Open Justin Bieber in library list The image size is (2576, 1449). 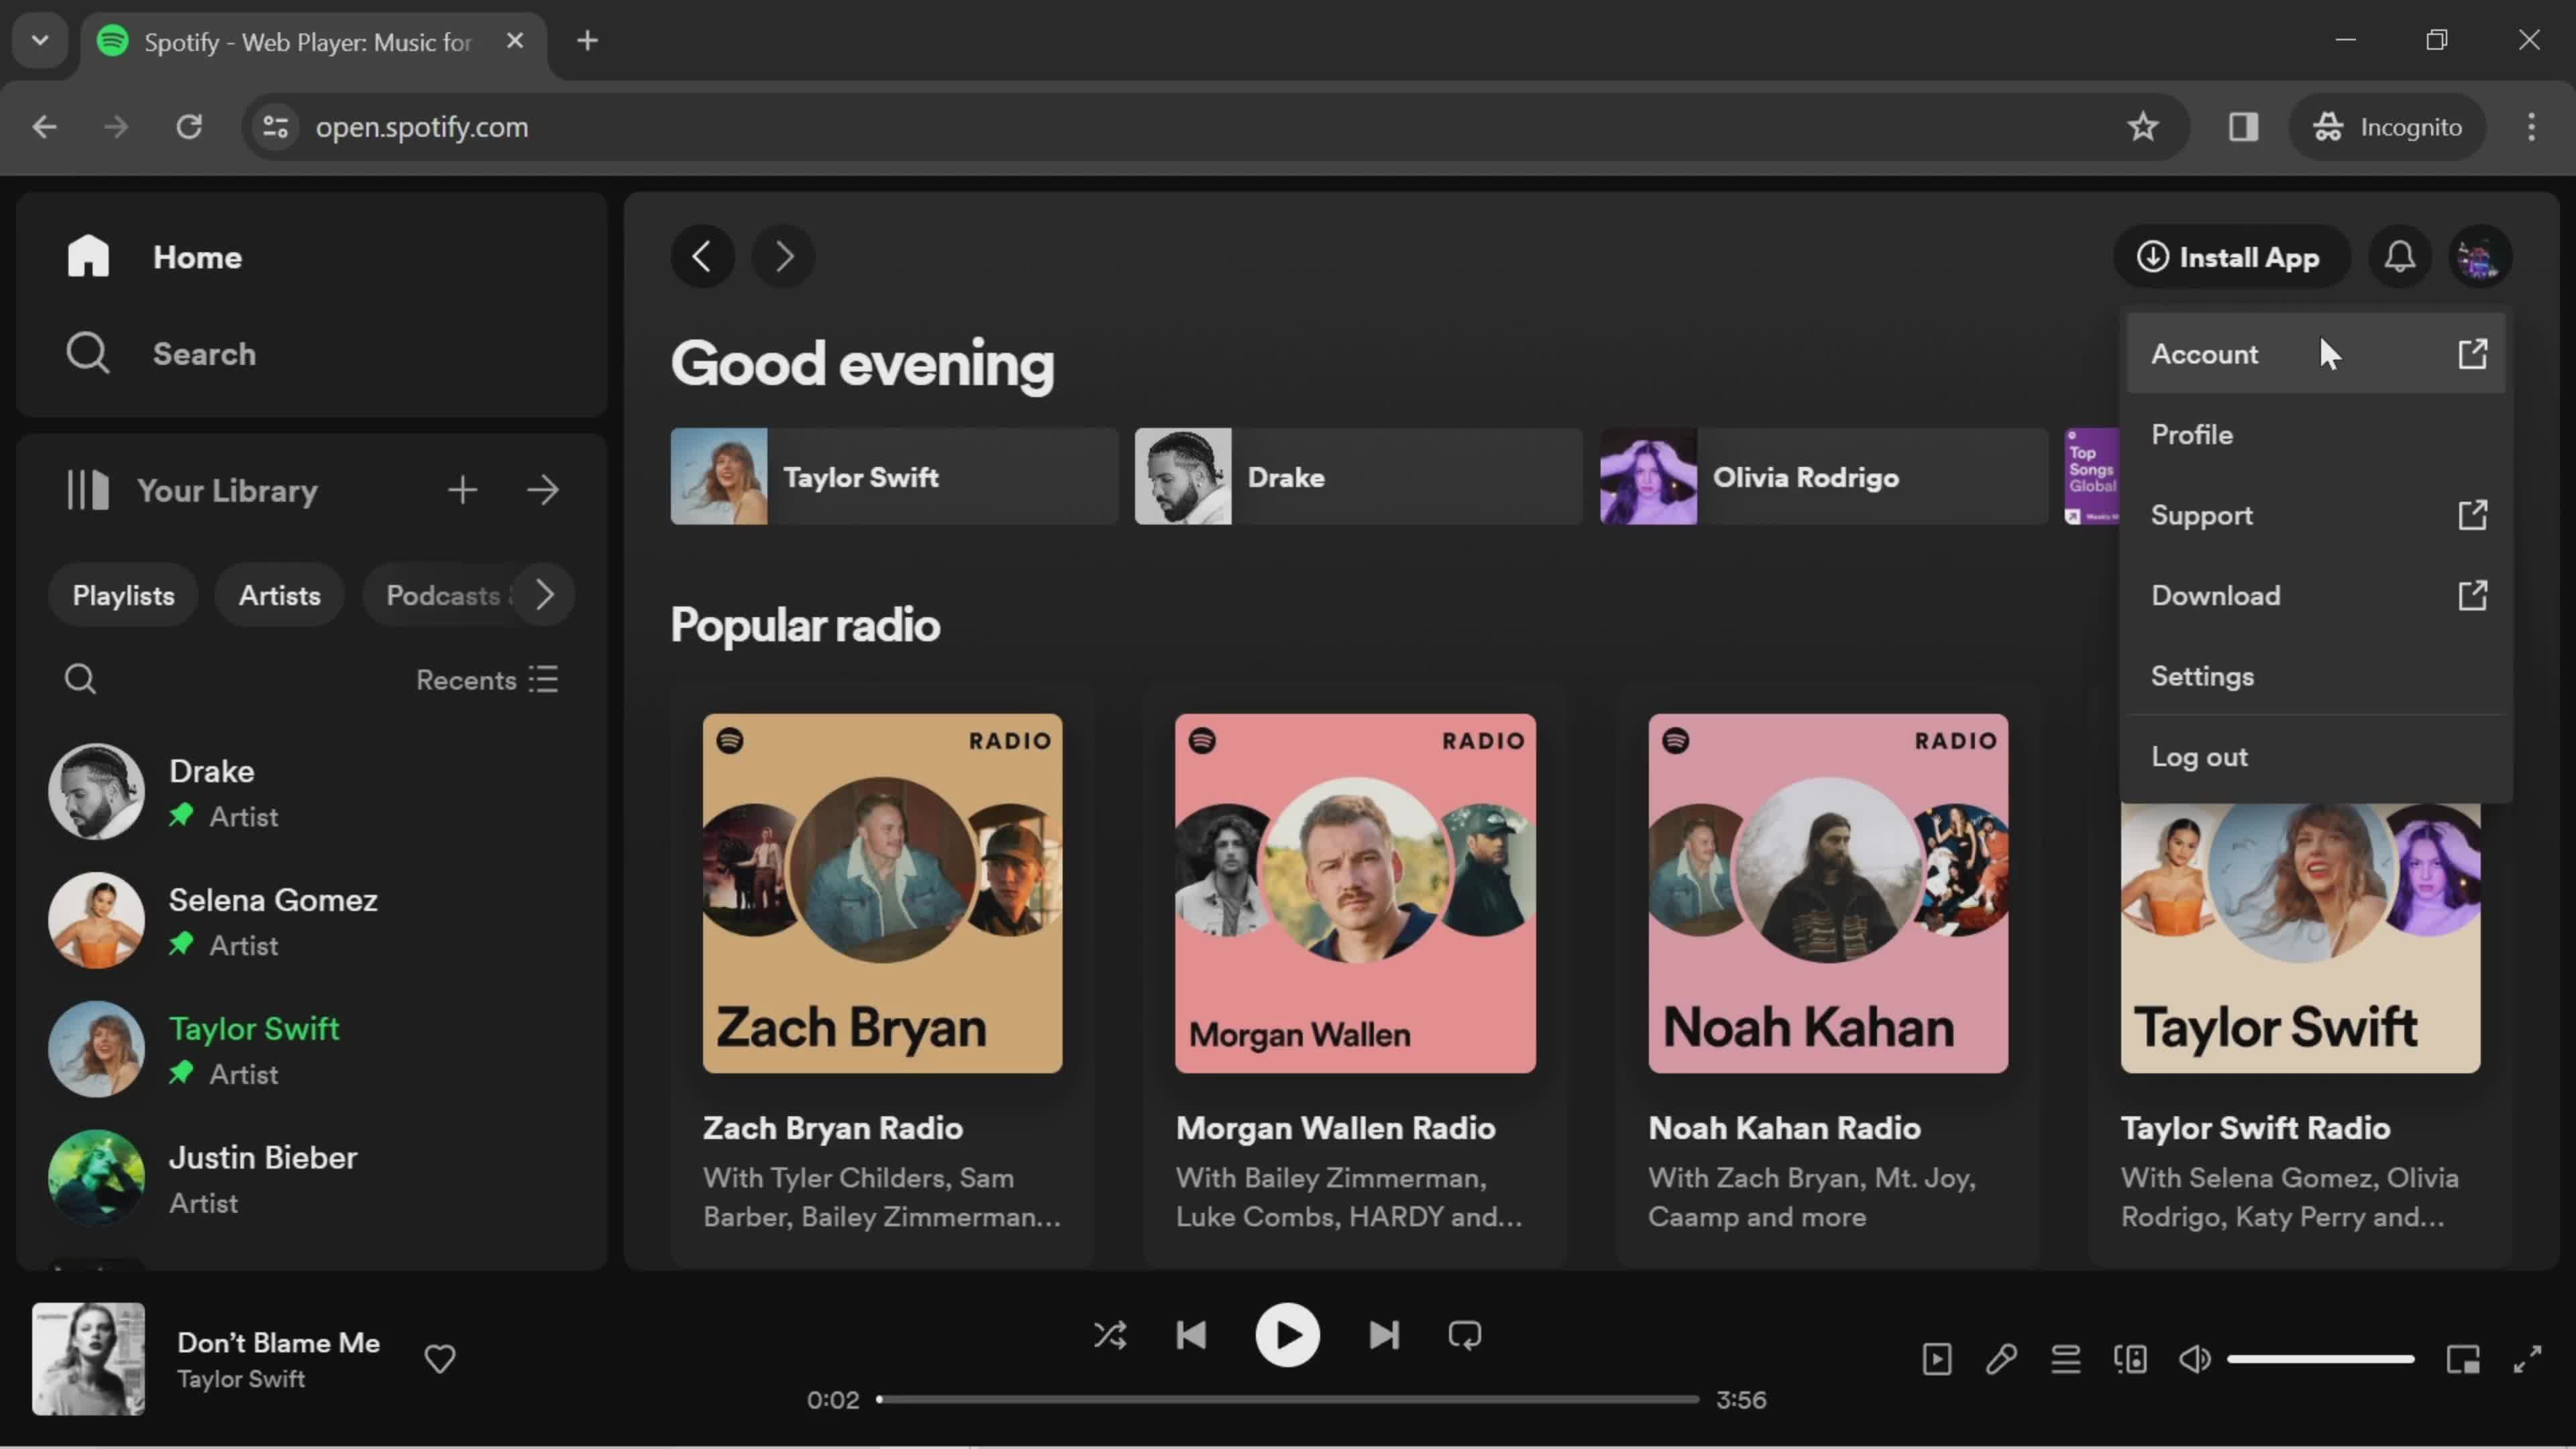click(310, 1178)
